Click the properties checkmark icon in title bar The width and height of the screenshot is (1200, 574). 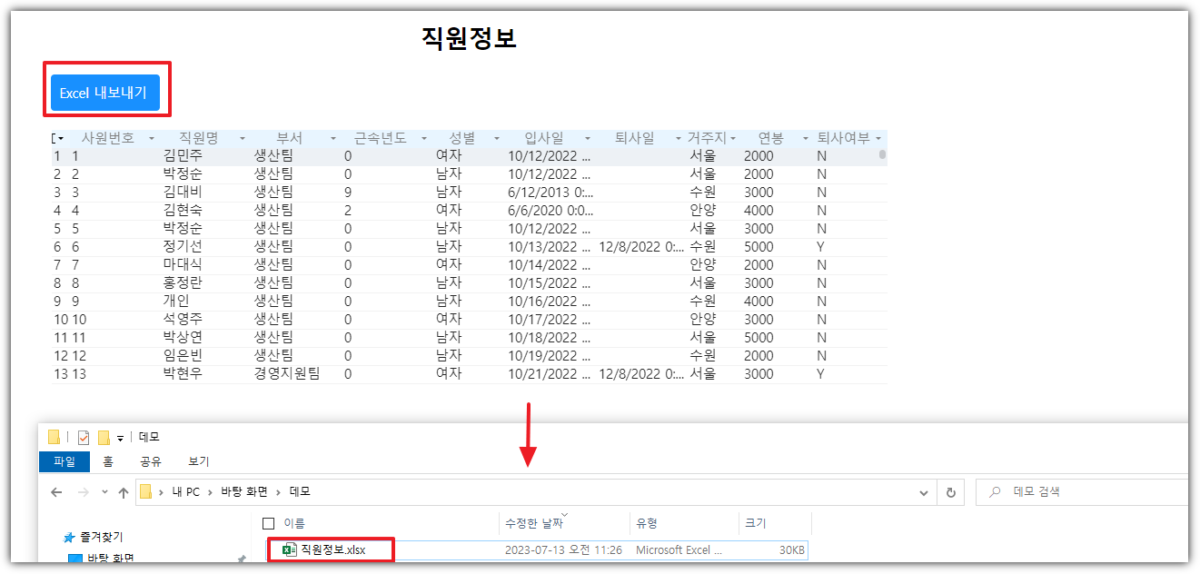[x=84, y=437]
